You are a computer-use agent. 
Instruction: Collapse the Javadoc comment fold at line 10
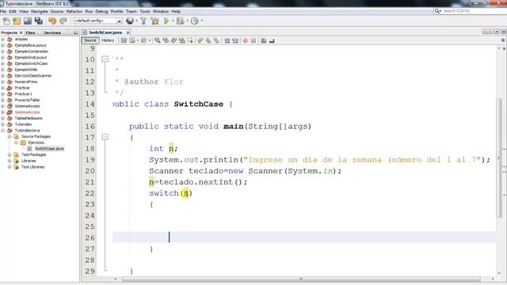click(x=105, y=59)
